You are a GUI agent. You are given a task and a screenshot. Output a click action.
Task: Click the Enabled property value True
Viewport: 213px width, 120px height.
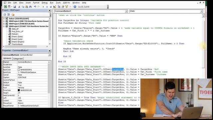pyautogui.click(x=33, y=85)
